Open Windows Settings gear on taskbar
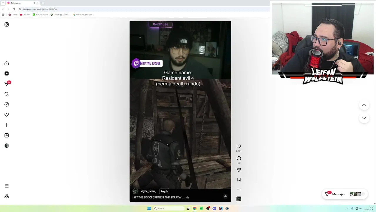The image size is (376, 212). point(227,208)
